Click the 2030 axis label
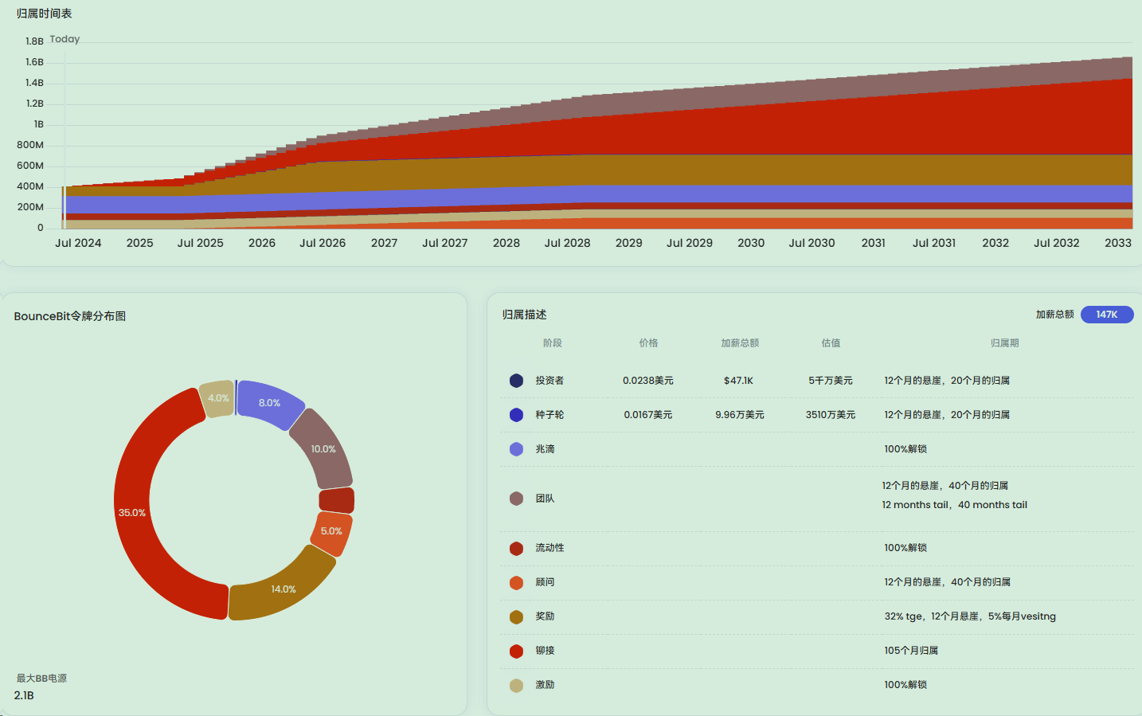Screen dimensions: 1142x716 pyautogui.click(x=751, y=243)
